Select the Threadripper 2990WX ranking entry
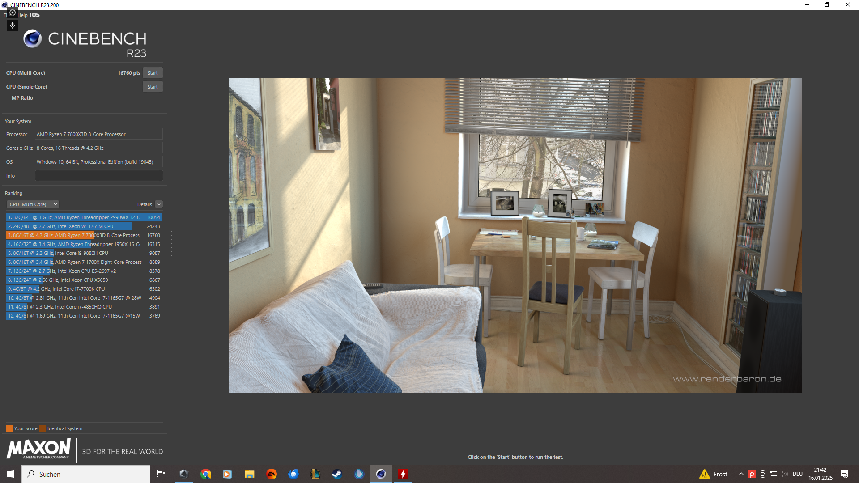 pos(84,217)
